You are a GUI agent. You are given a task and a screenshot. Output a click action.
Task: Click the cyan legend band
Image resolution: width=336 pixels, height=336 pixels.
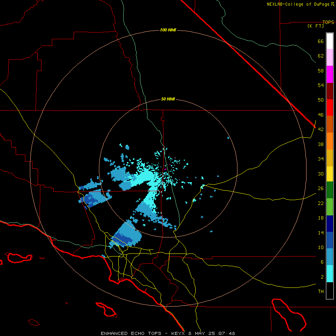[330, 274]
